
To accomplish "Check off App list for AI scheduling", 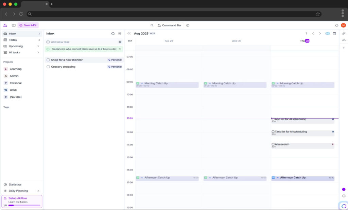I will [273, 119].
